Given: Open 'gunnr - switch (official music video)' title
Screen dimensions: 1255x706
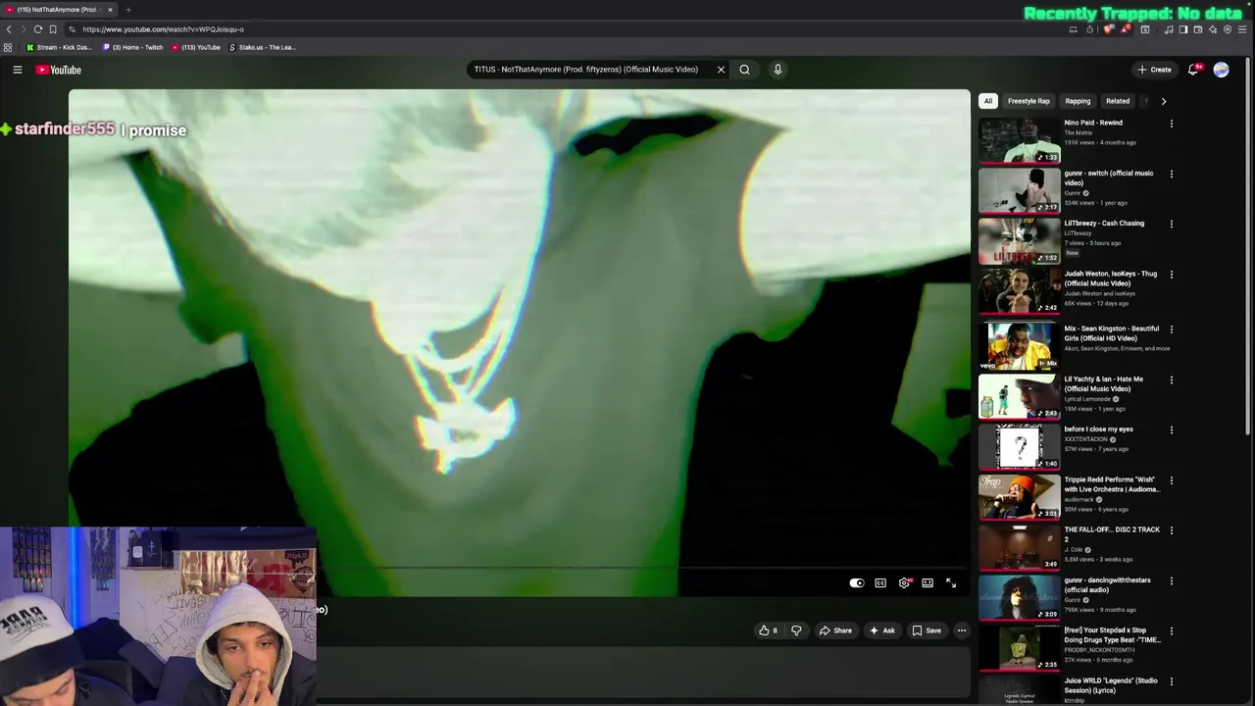Looking at the screenshot, I should pyautogui.click(x=1109, y=177).
